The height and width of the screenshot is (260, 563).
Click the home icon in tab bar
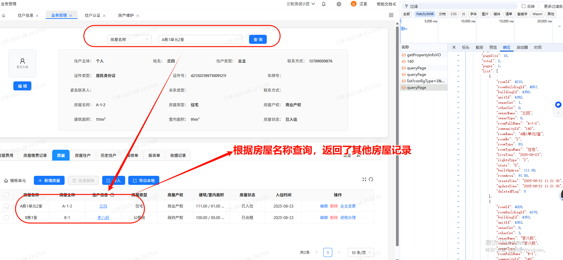3,15
